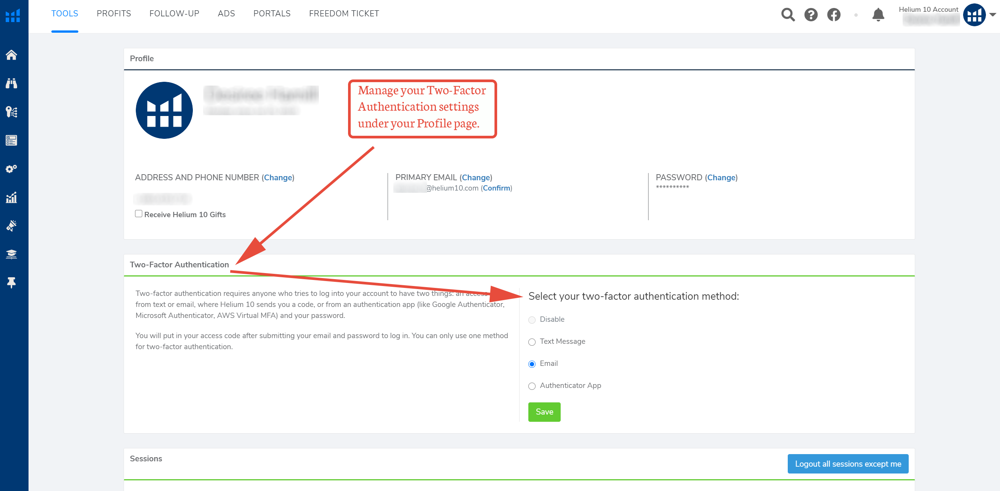This screenshot has height=491, width=1000.
Task: Click Change link next to PASSWORD
Action: 721,177
